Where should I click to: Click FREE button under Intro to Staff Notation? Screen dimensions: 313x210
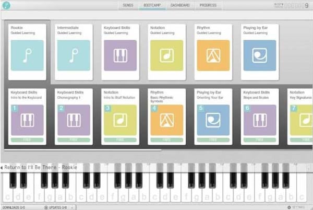[x=120, y=140]
